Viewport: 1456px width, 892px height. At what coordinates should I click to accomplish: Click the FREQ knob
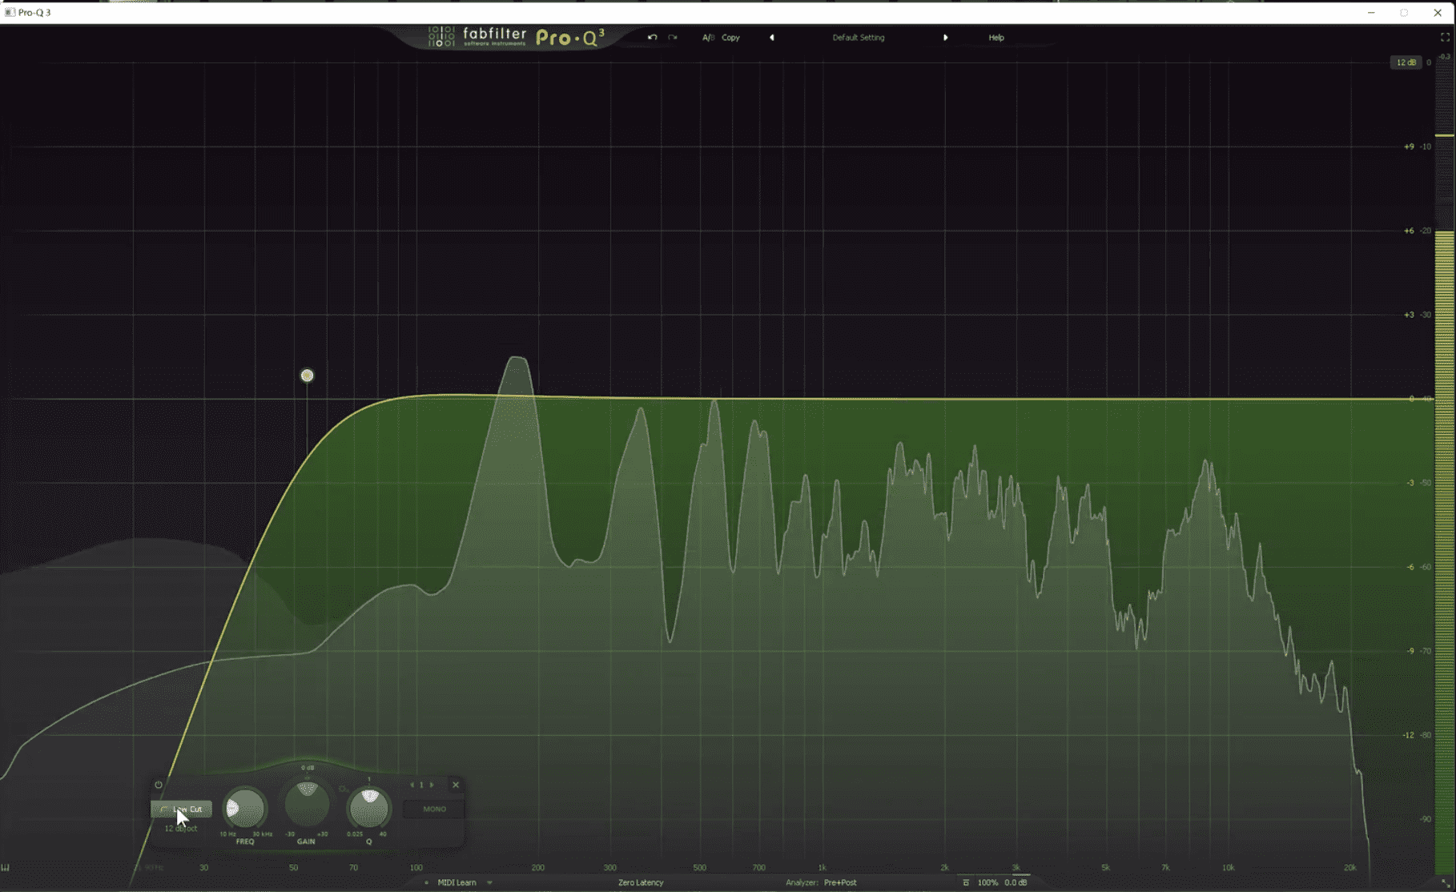point(244,809)
